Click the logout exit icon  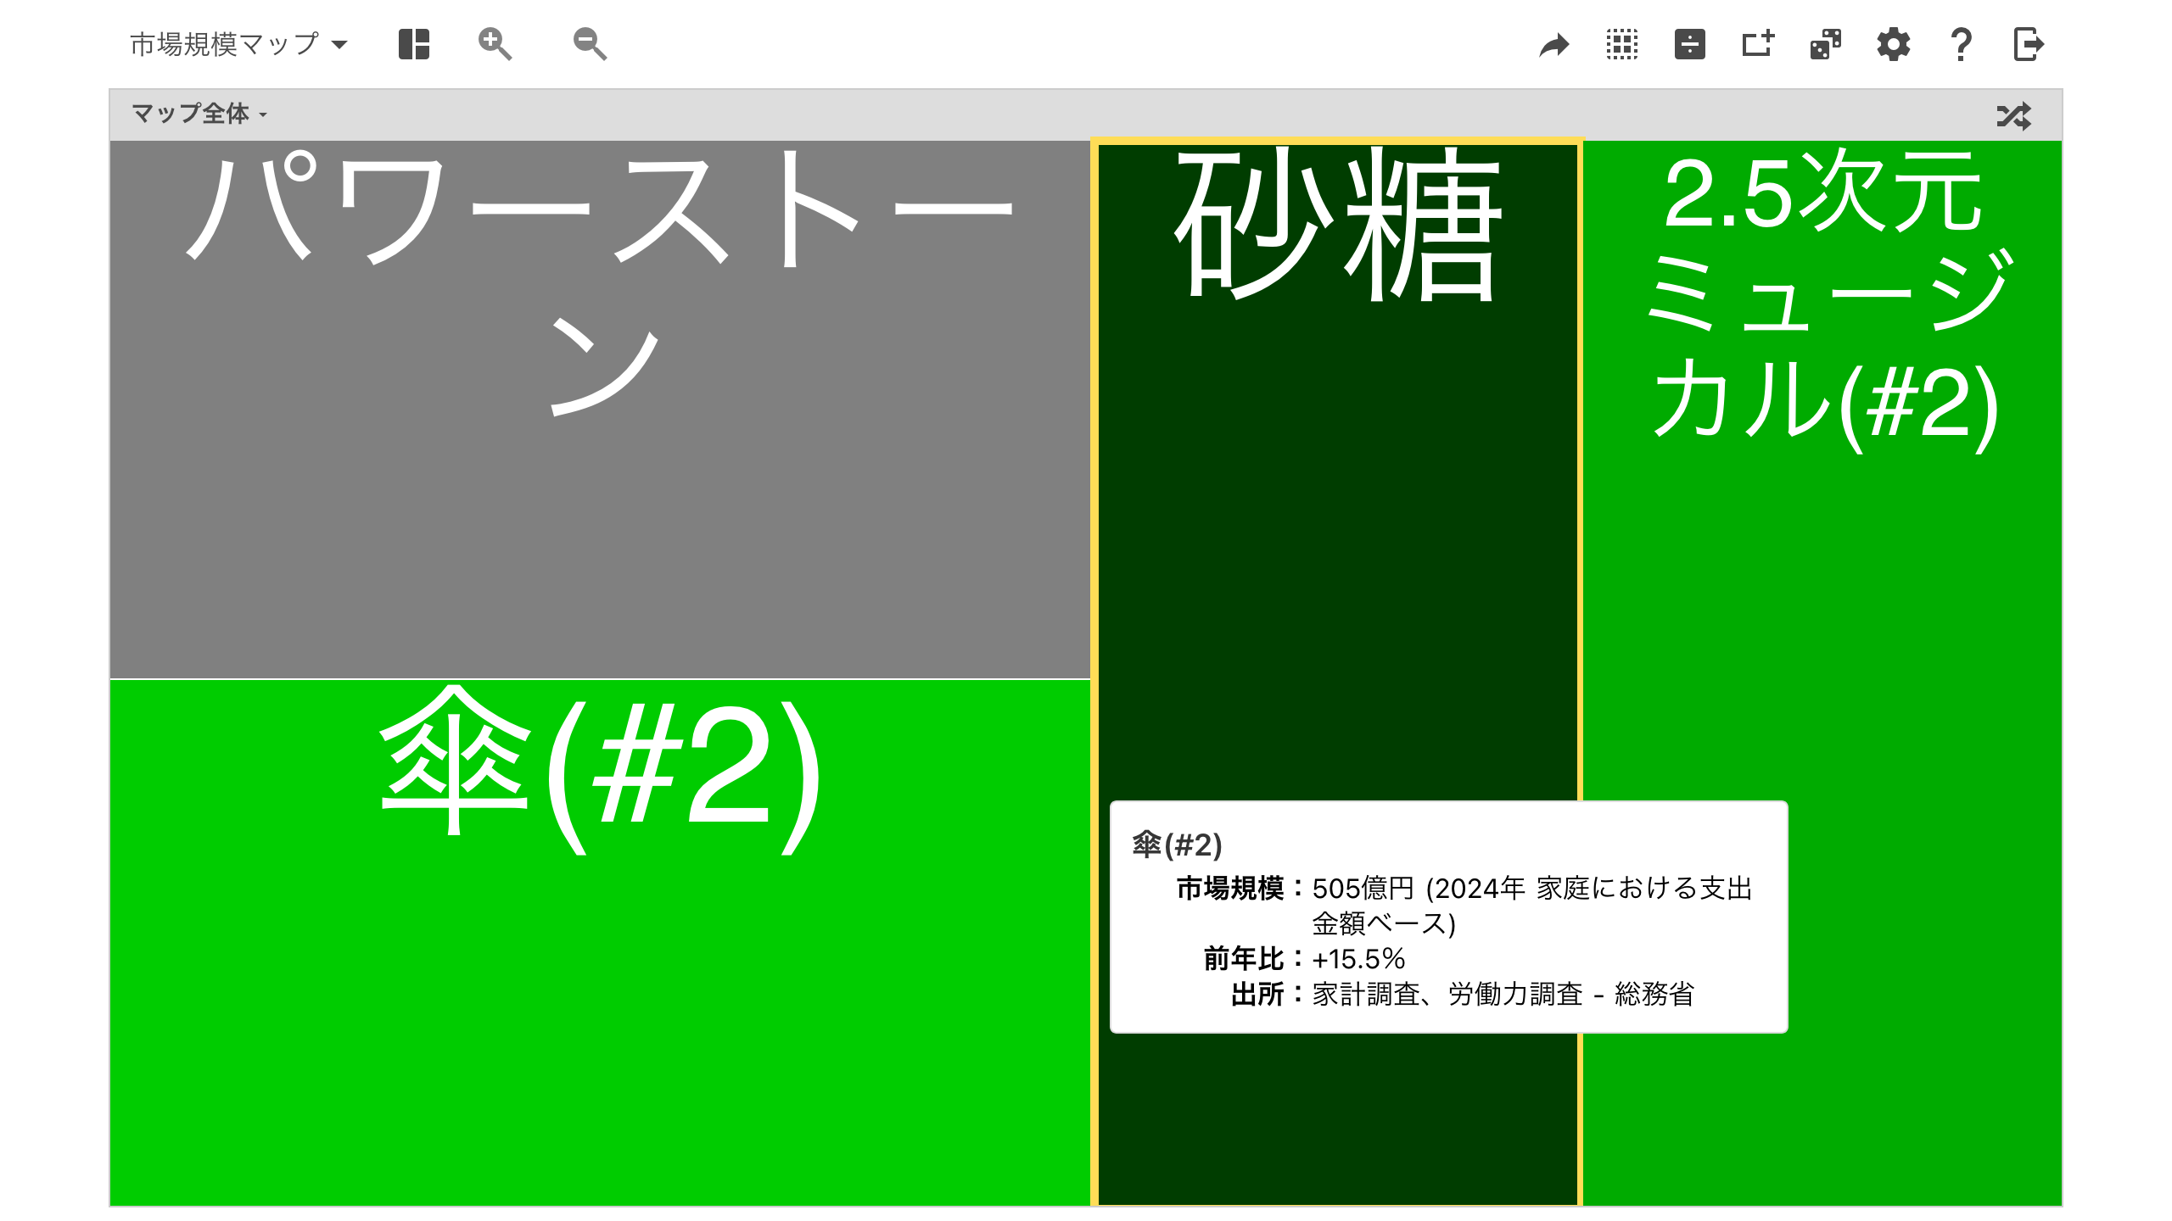[x=2029, y=44]
